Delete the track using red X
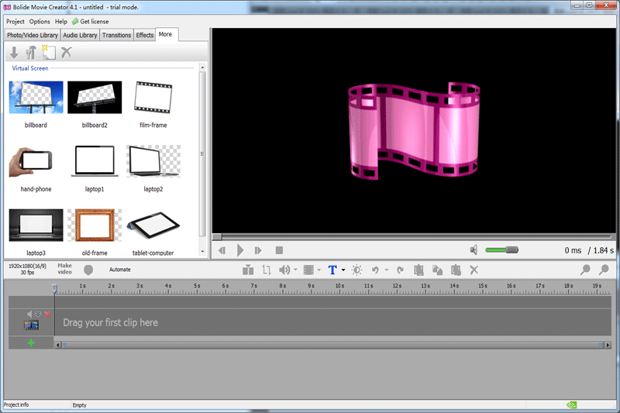The height and width of the screenshot is (413, 620). (x=47, y=314)
